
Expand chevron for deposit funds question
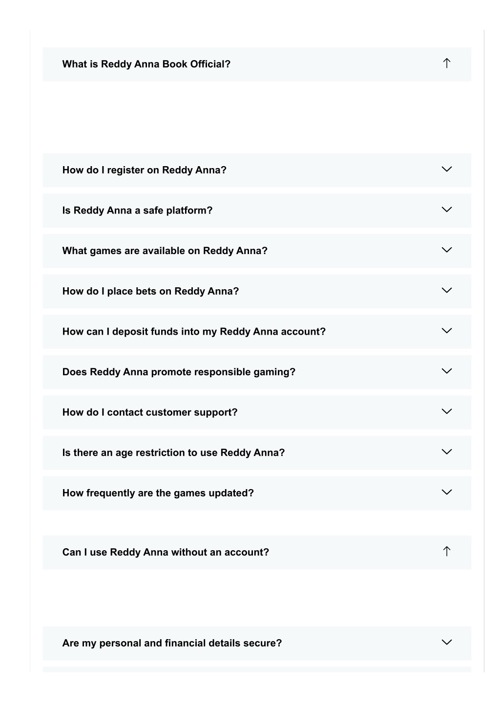click(446, 331)
